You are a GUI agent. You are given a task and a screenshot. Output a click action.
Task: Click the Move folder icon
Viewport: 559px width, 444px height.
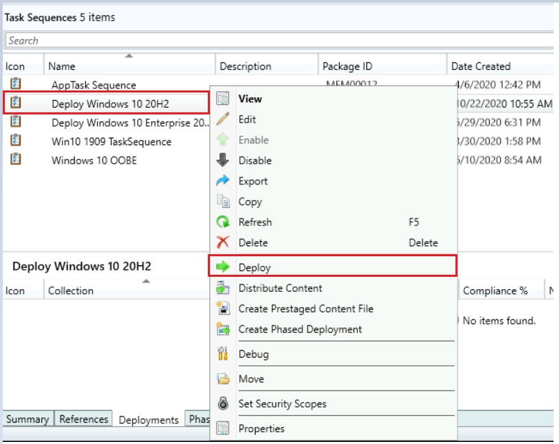(x=223, y=378)
